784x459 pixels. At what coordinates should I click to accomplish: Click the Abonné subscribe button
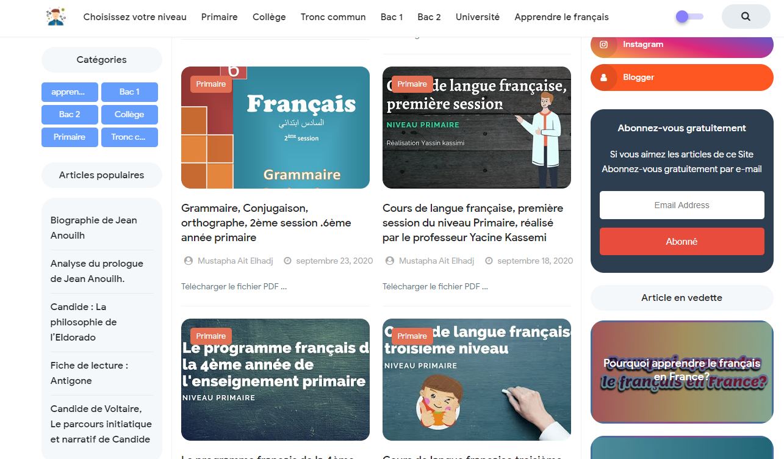(682, 242)
